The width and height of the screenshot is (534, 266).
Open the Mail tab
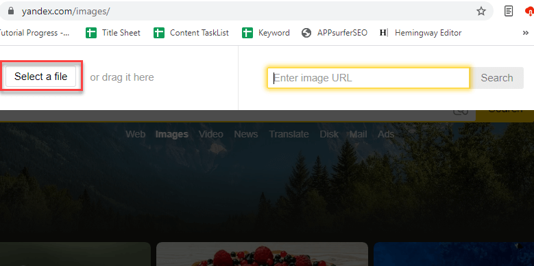(359, 134)
